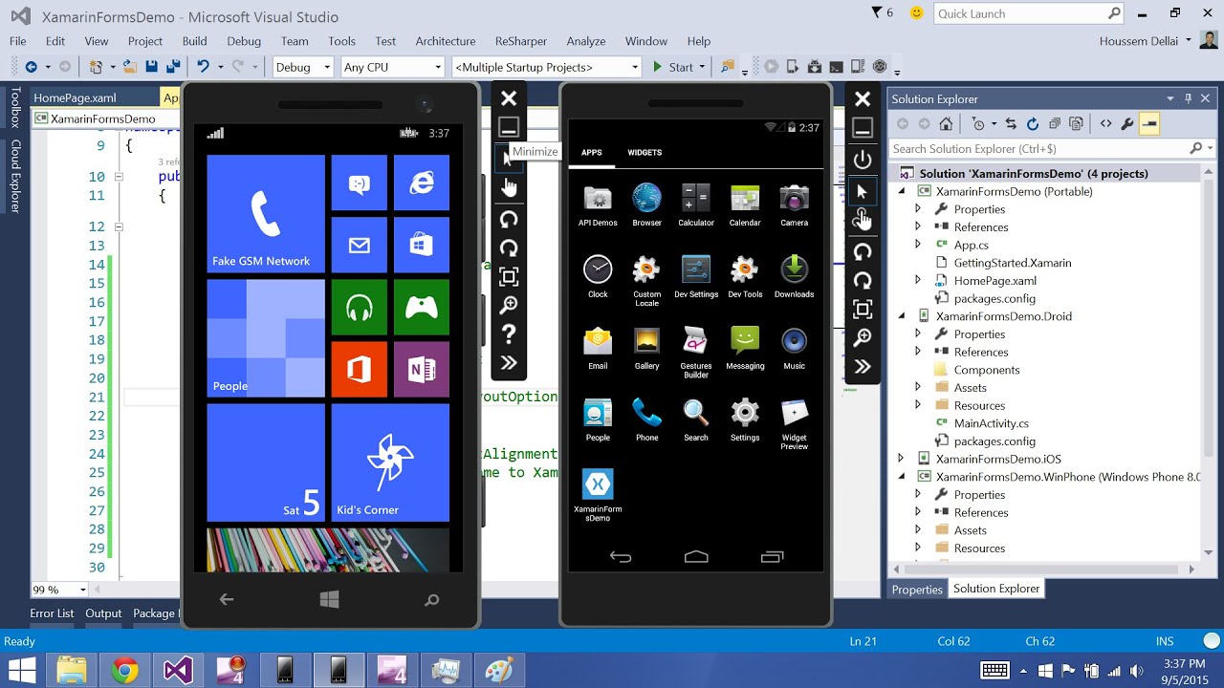This screenshot has width=1224, height=688.
Task: Click Search Solution Explorer field
Action: tap(1052, 148)
